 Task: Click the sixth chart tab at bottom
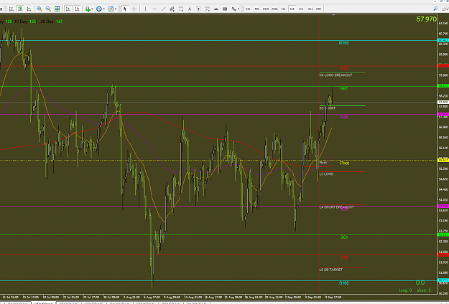(145, 303)
